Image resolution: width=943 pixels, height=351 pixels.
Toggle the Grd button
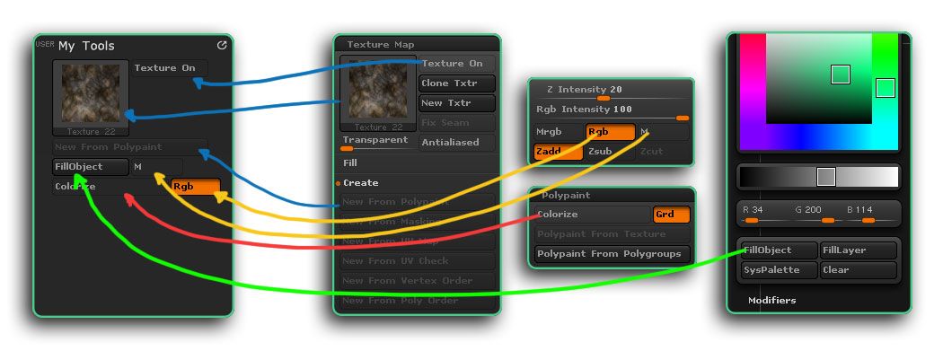672,215
